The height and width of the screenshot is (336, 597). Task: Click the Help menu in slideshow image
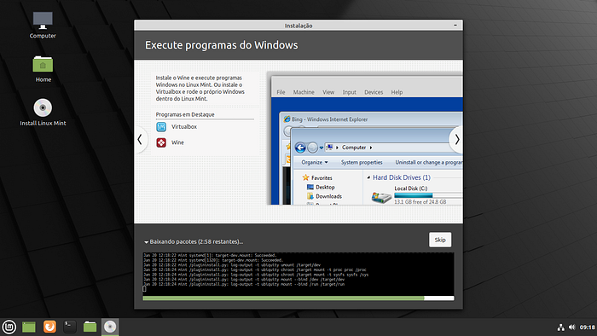[397, 92]
